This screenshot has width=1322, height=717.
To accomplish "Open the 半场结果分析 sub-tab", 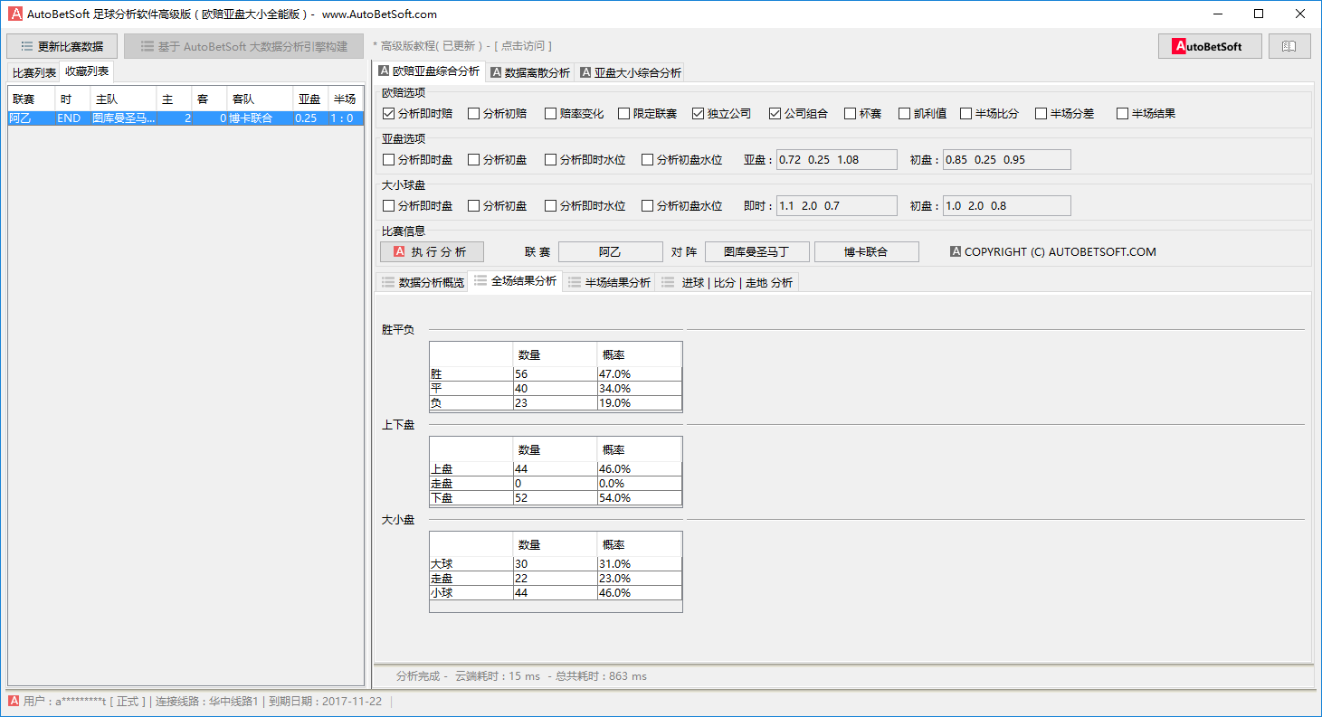I will click(x=609, y=282).
